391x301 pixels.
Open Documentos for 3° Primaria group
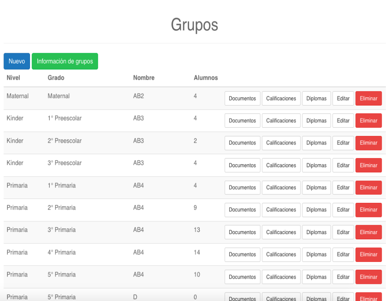tap(242, 232)
